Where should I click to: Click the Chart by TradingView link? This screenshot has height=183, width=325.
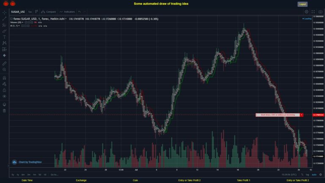30,162
